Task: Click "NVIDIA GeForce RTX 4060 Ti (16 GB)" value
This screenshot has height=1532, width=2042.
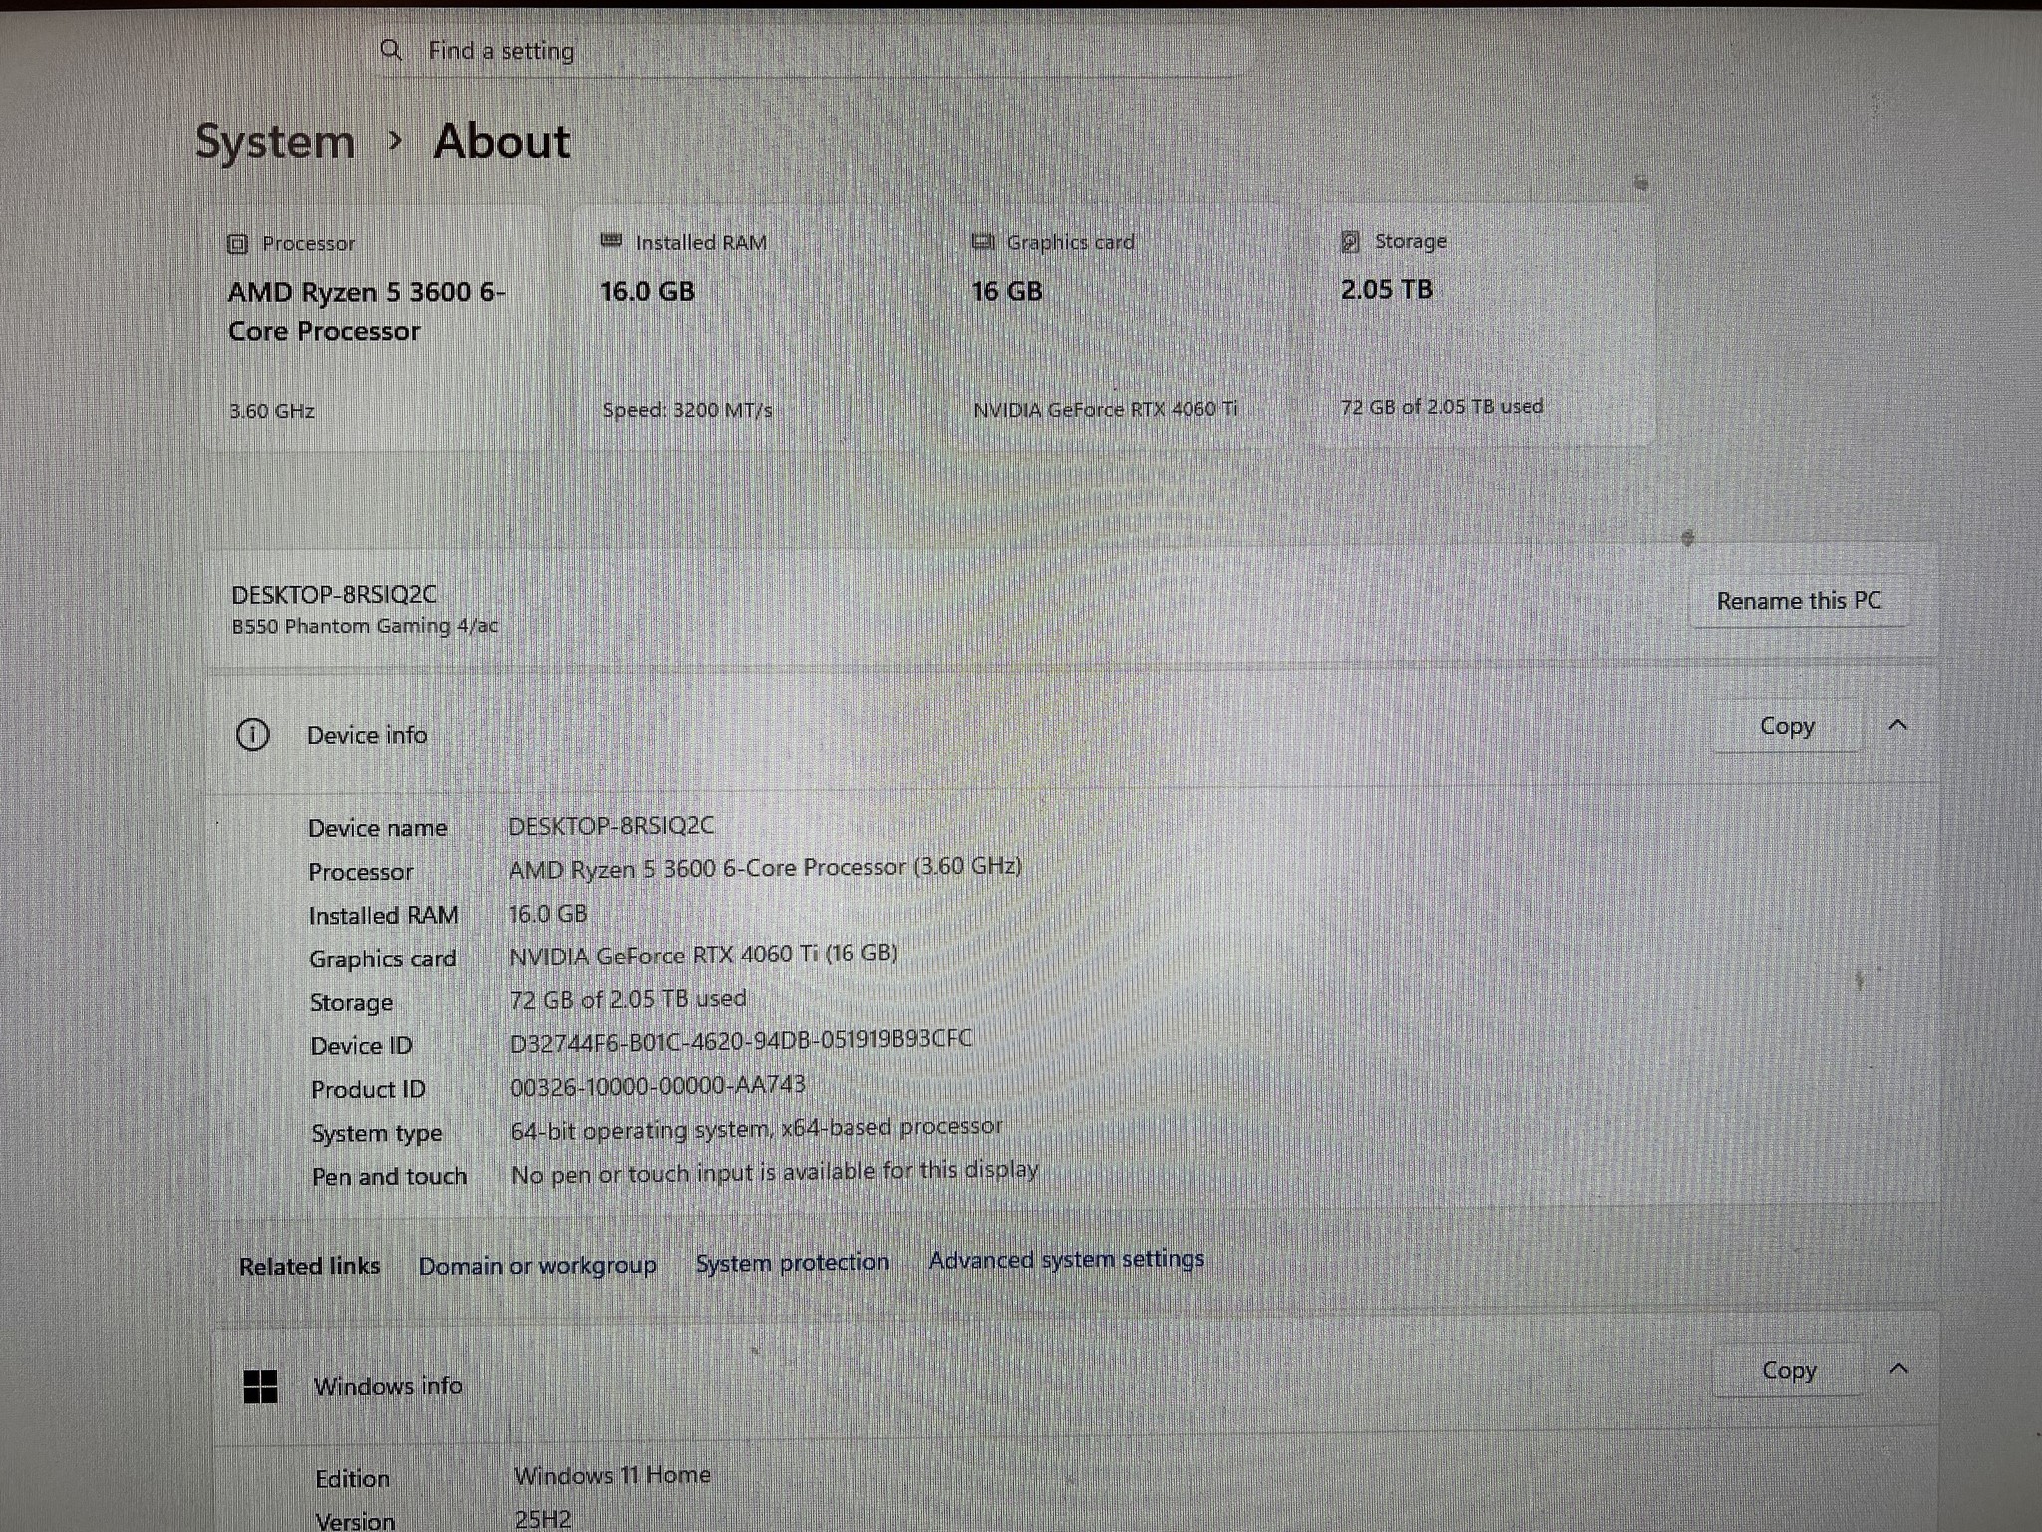Action: 704,955
